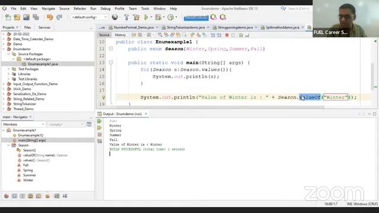The width and height of the screenshot is (379, 213).
Task: Switch to Splitmethoddemo.java tab
Action: [282, 28]
